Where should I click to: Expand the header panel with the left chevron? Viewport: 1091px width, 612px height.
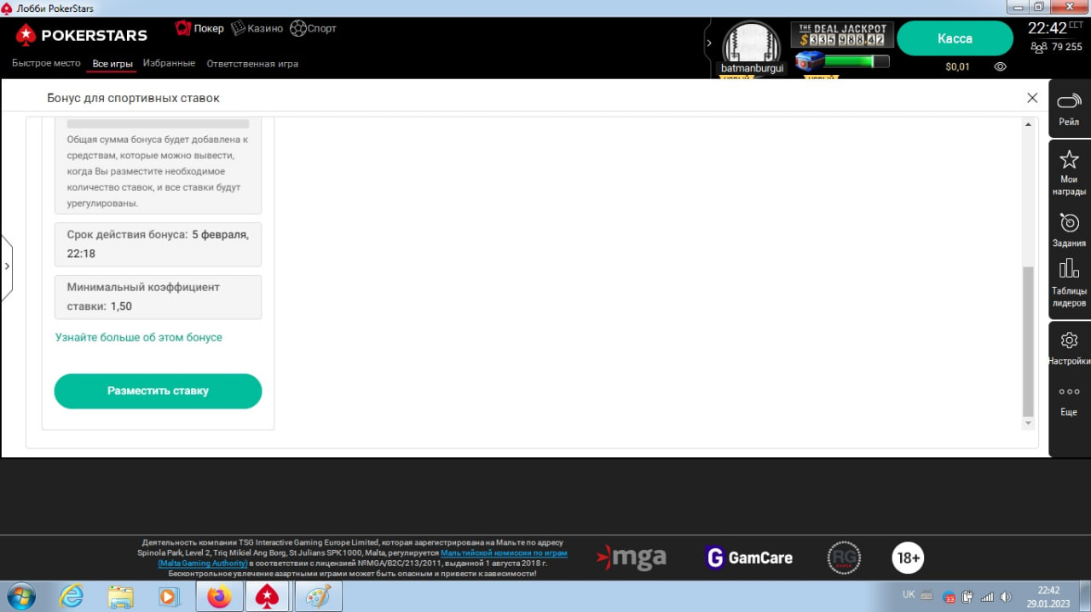[x=709, y=43]
